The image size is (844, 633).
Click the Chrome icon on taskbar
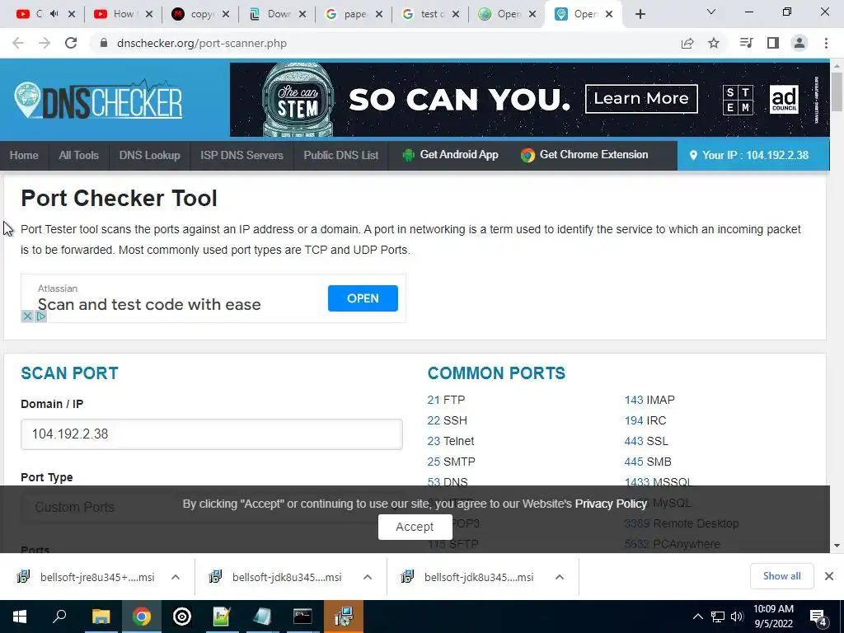click(x=142, y=617)
